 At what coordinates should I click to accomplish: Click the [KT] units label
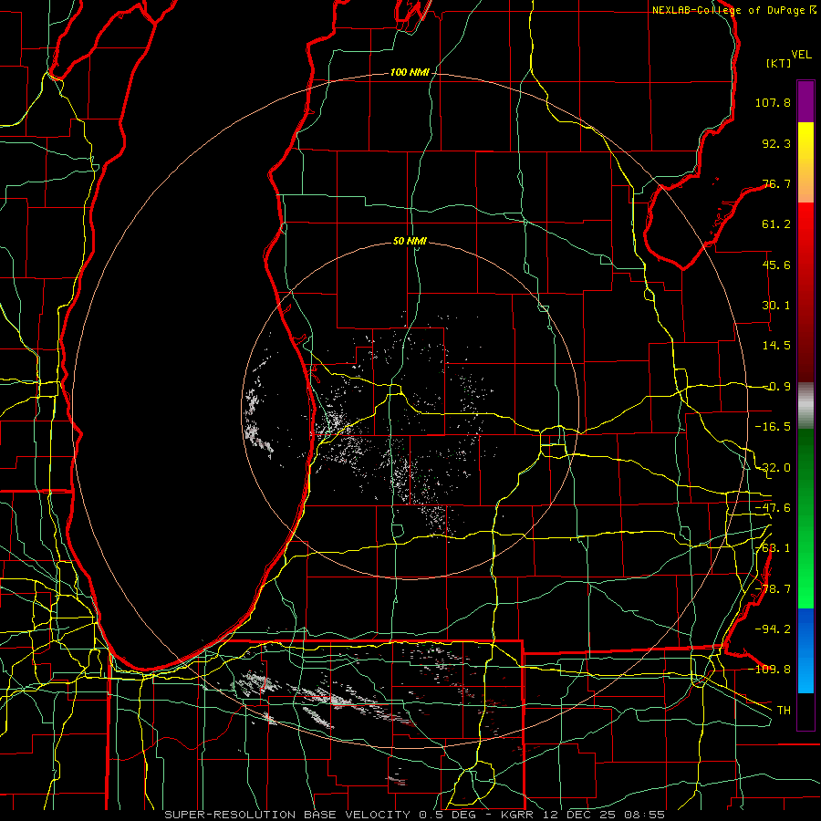(x=779, y=63)
